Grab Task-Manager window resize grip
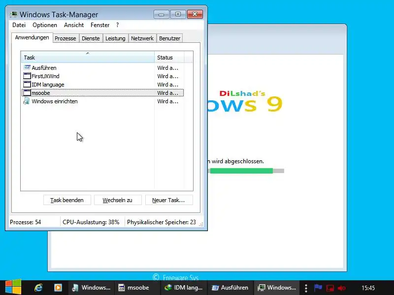 click(201, 224)
